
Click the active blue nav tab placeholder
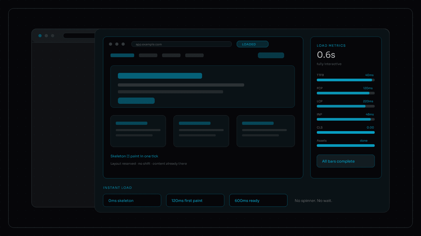(122, 55)
